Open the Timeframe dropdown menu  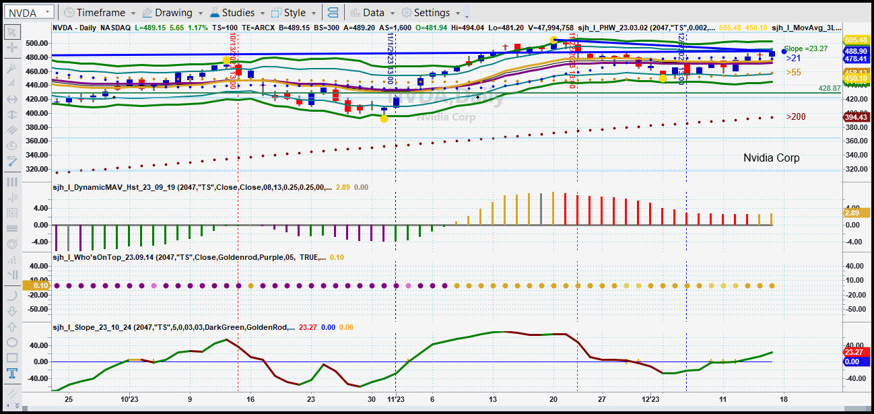[99, 12]
